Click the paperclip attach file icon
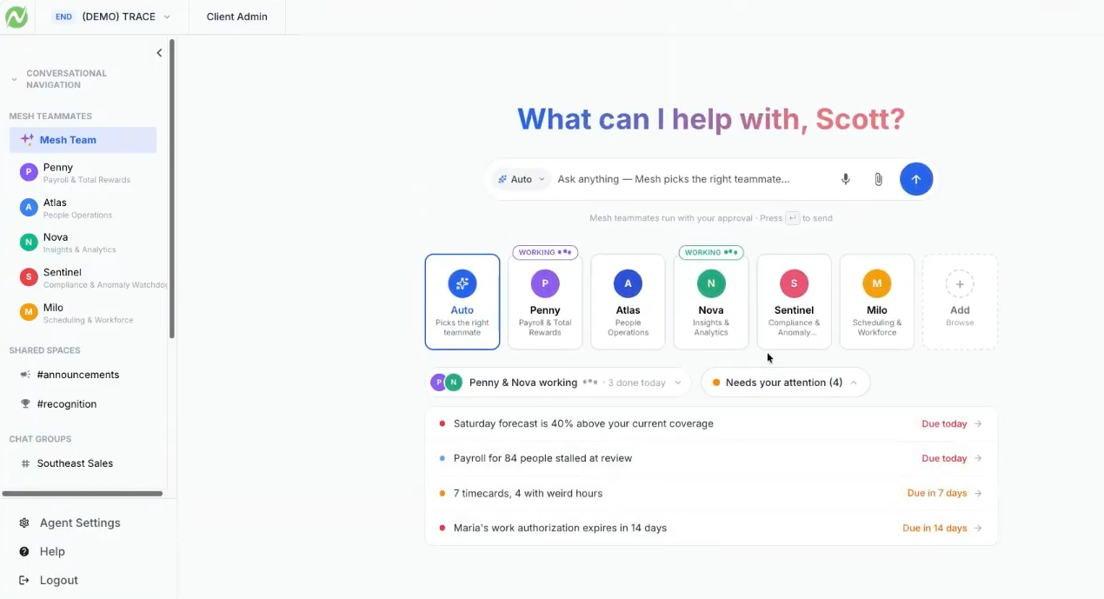 (878, 179)
